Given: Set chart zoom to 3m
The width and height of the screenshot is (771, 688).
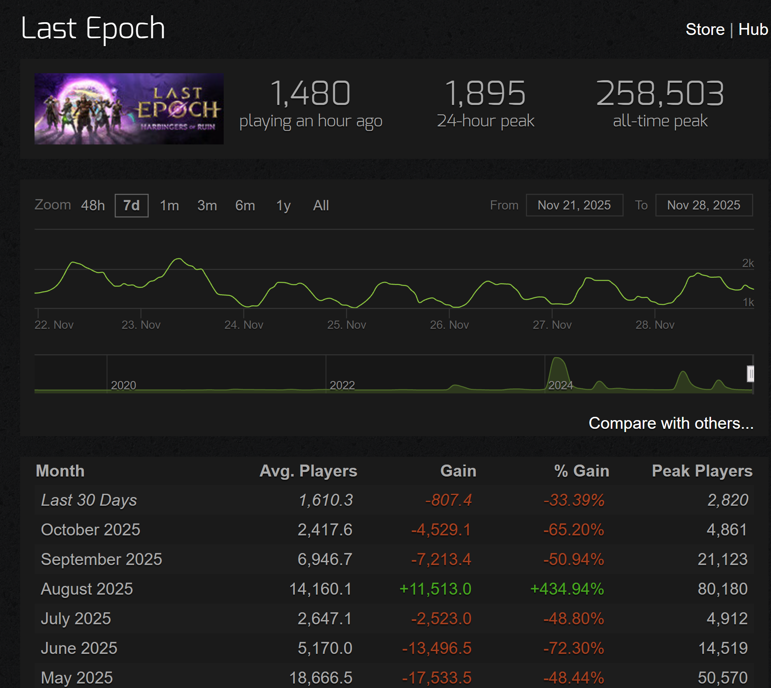Looking at the screenshot, I should tap(207, 205).
